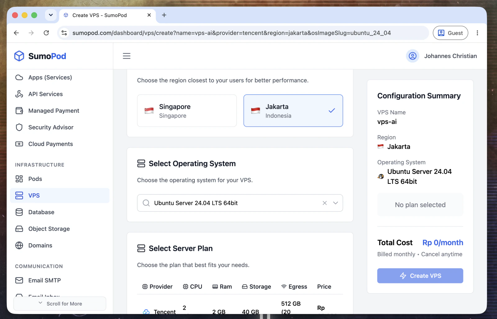
Task: Open Apps (Services) in the sidebar
Action: click(x=60, y=78)
